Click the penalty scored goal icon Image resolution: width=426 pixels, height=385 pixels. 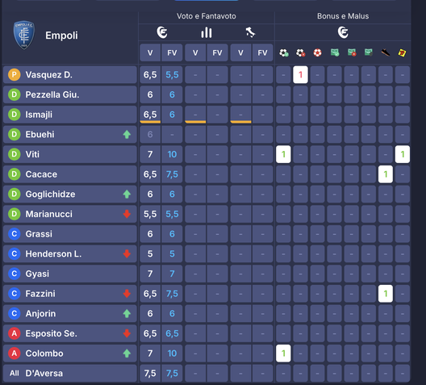point(335,52)
